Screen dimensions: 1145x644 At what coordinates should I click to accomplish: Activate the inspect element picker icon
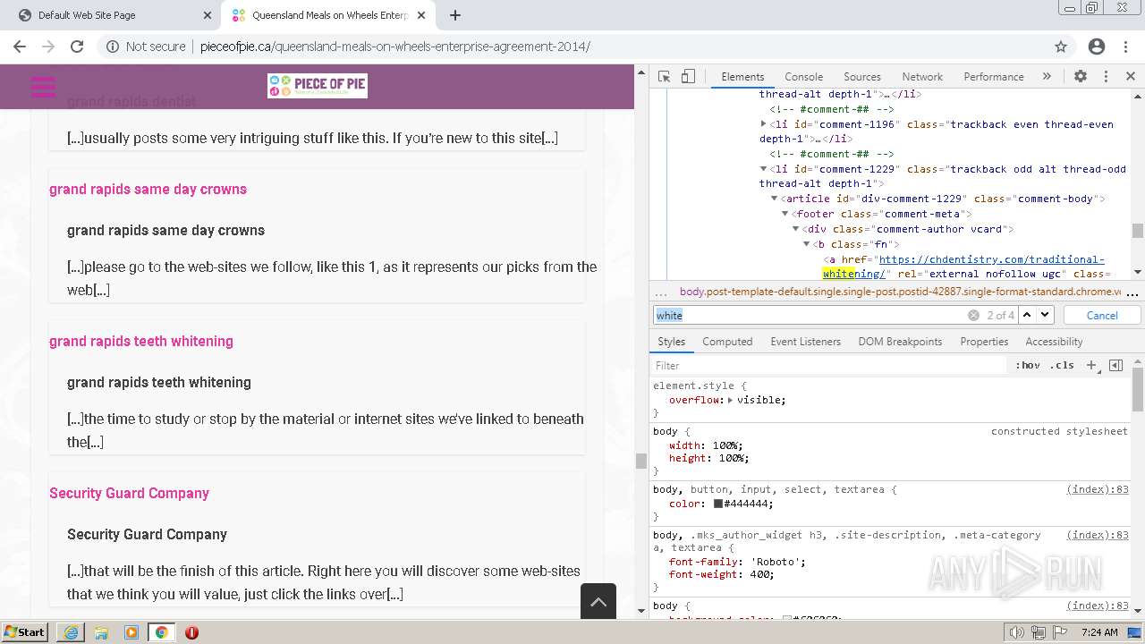[664, 76]
